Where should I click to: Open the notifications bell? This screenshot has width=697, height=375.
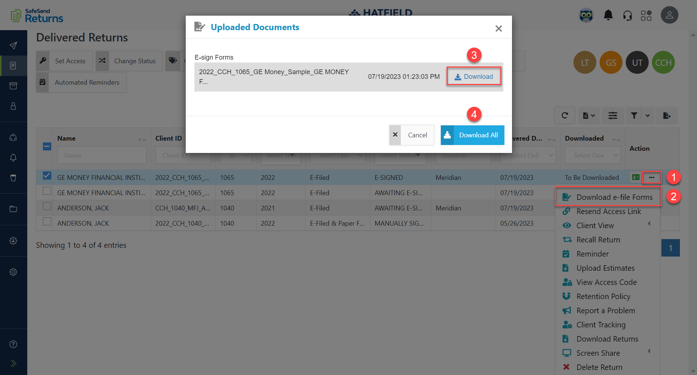coord(608,15)
